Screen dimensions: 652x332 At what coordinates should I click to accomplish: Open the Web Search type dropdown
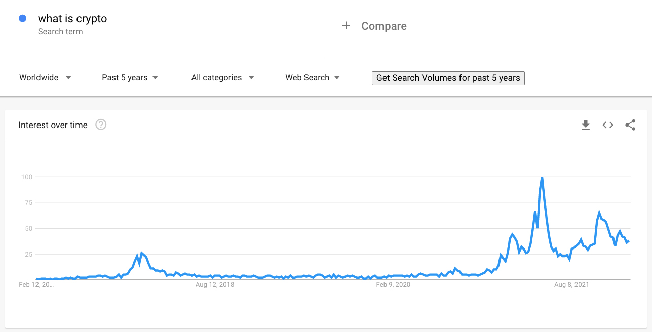pos(313,78)
